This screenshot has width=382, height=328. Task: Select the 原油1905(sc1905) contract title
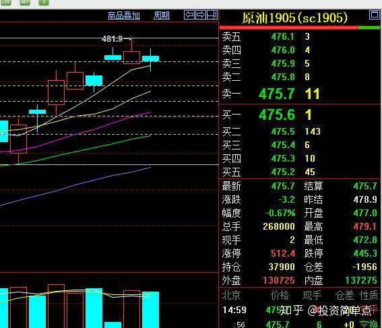[295, 18]
